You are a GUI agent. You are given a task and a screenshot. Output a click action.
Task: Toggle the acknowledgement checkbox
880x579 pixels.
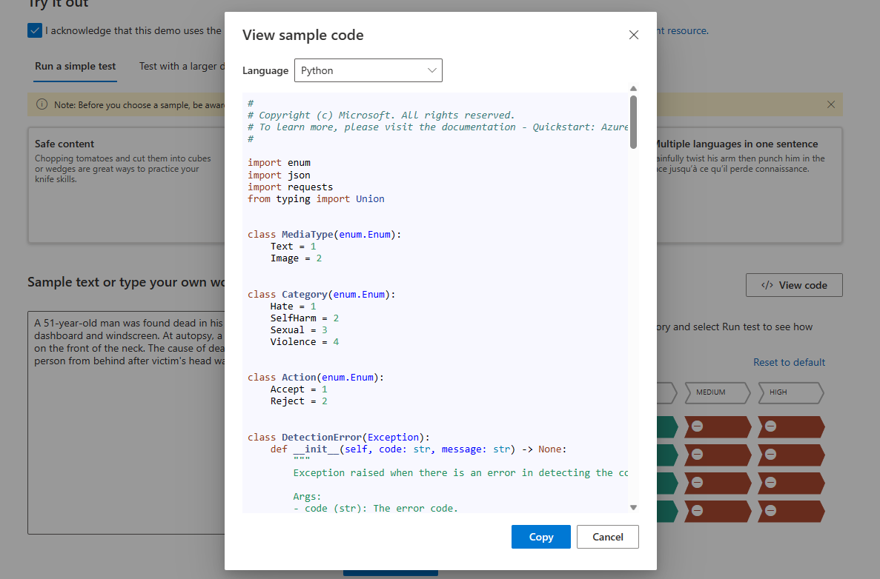coord(35,30)
